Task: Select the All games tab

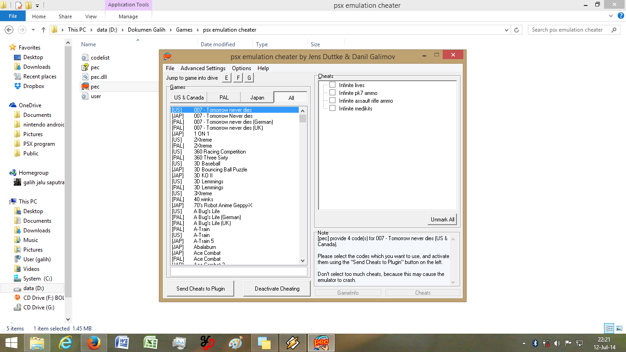Action: (291, 97)
